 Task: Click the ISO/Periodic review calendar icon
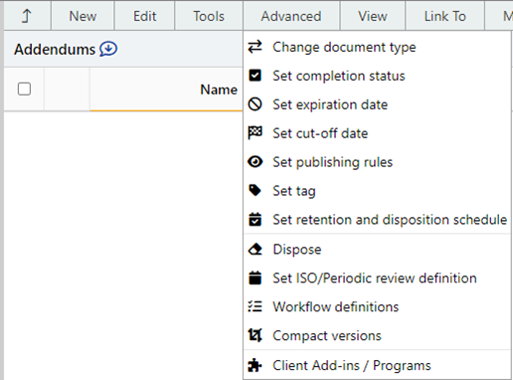(255, 278)
